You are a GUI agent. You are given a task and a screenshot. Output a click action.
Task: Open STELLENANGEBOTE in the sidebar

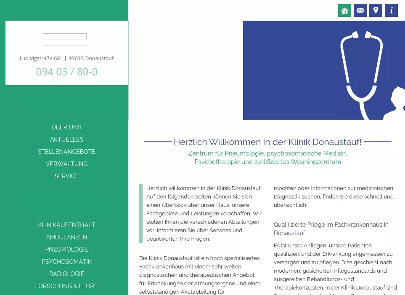(66, 152)
